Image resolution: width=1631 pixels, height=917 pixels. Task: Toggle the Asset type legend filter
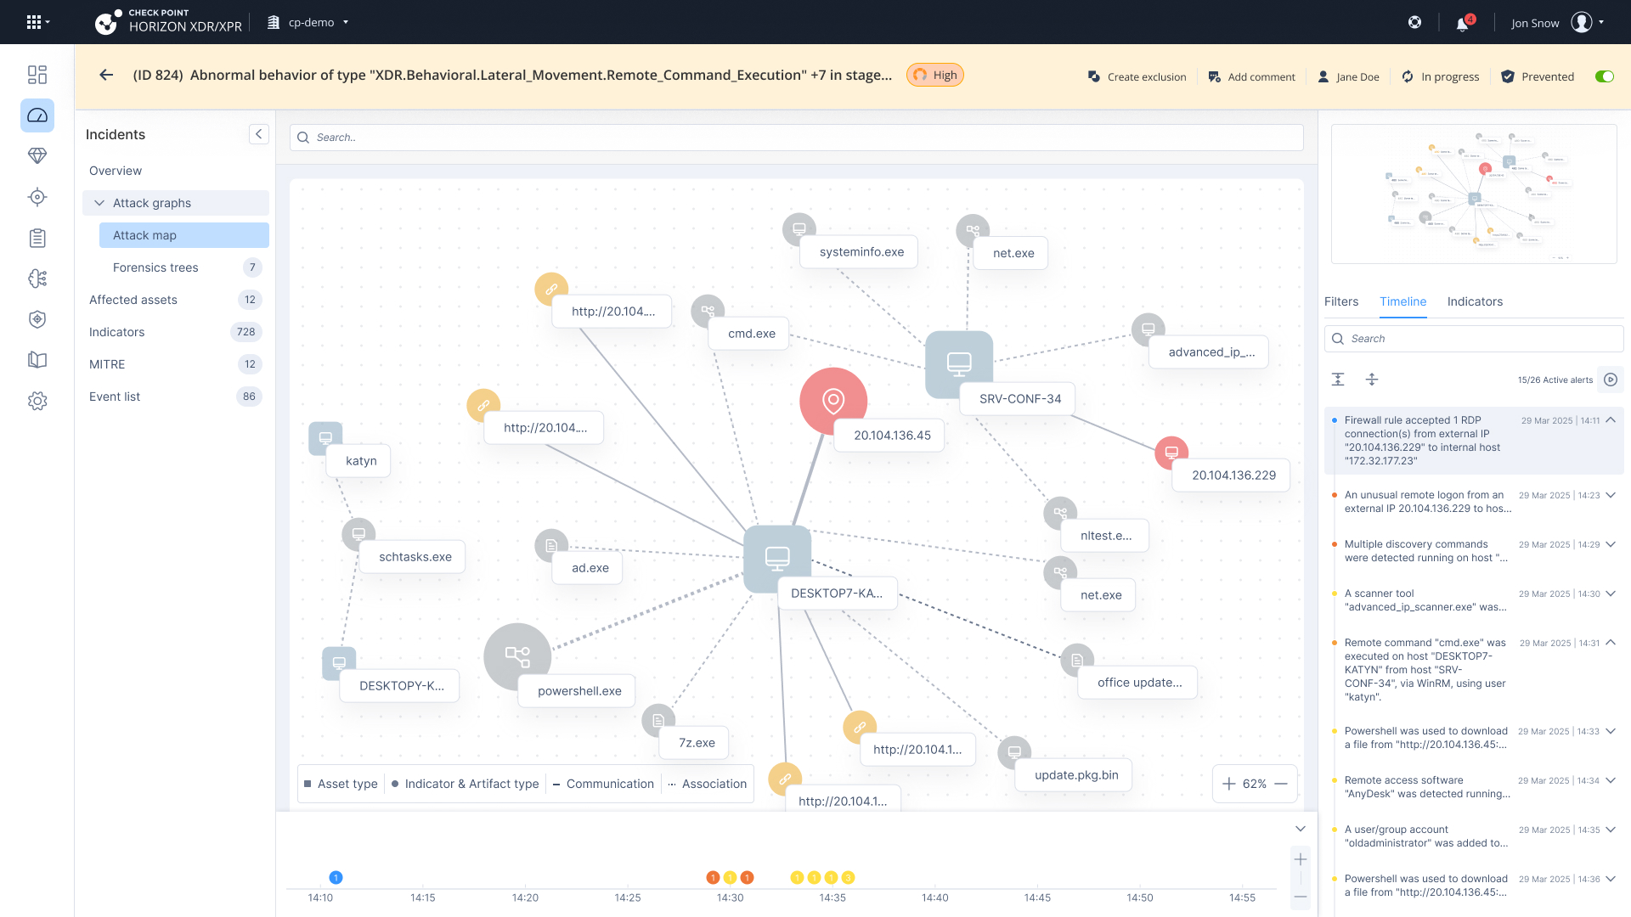[341, 784]
